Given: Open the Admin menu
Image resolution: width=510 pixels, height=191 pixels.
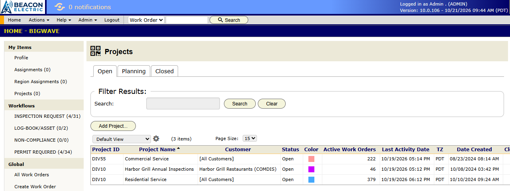Looking at the screenshot, I should pyautogui.click(x=88, y=20).
